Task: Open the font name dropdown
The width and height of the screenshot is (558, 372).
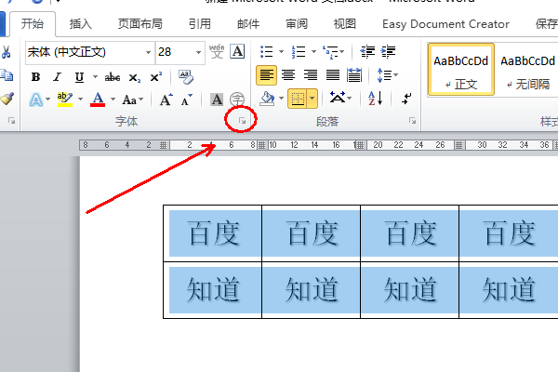Action: tap(149, 52)
